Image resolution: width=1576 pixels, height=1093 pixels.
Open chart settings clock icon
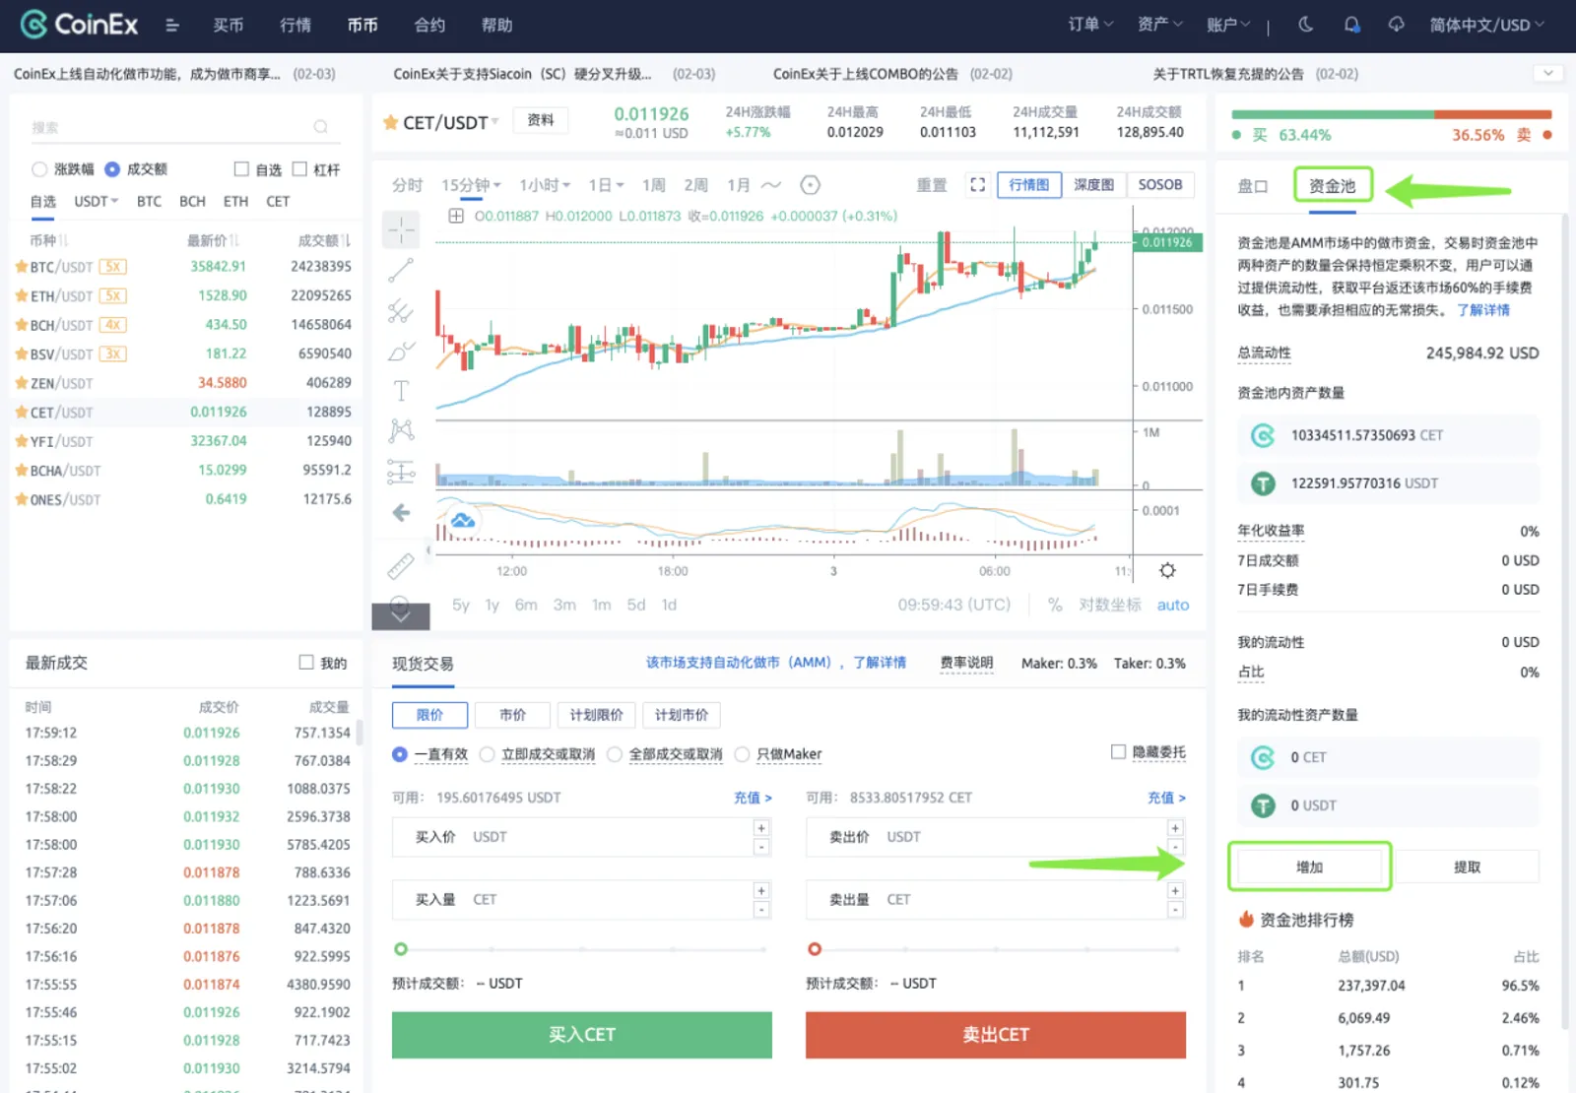pos(810,185)
